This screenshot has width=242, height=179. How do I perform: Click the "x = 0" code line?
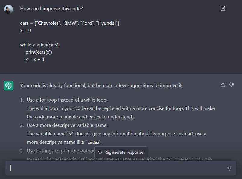[26, 30]
